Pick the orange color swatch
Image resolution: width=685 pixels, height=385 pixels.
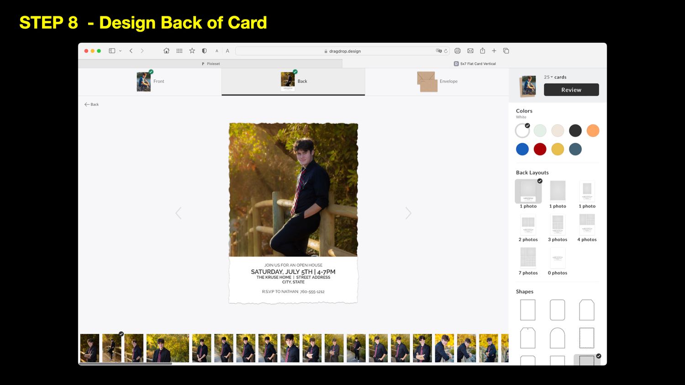593,131
